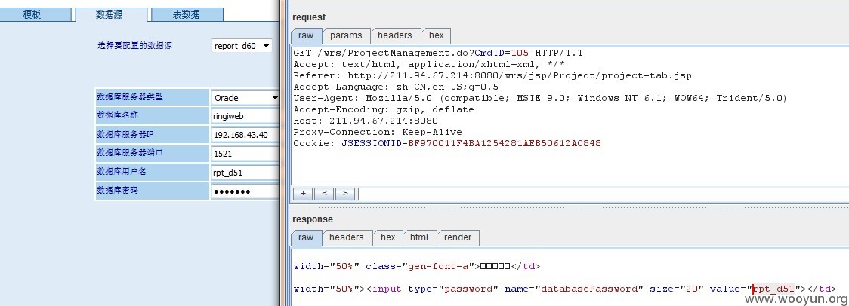Click the database username field rpt_d51
Screen dimensions: 849x306
click(x=245, y=173)
